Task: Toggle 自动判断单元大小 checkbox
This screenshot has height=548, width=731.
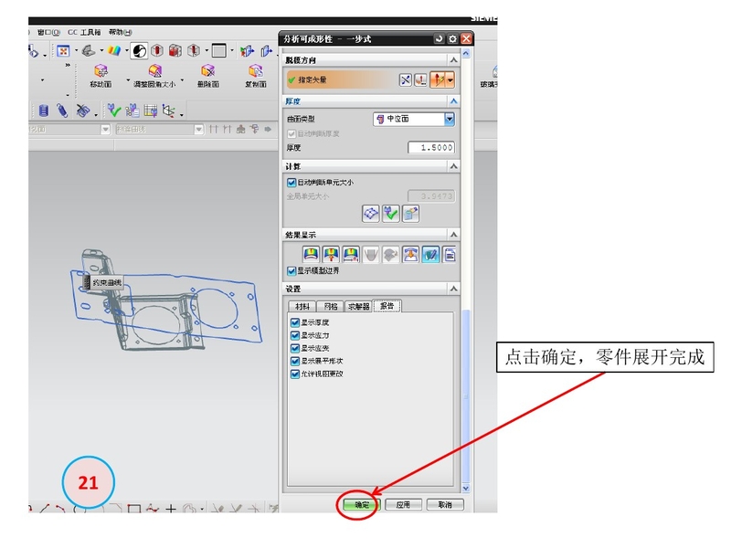Action: (x=291, y=183)
